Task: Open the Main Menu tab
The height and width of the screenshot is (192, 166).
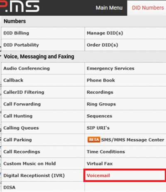Action: [109, 8]
